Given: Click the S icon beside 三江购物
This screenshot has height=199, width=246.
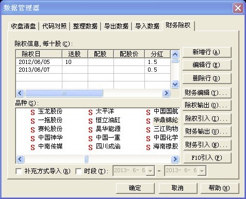Looking at the screenshot, I should 148,130.
